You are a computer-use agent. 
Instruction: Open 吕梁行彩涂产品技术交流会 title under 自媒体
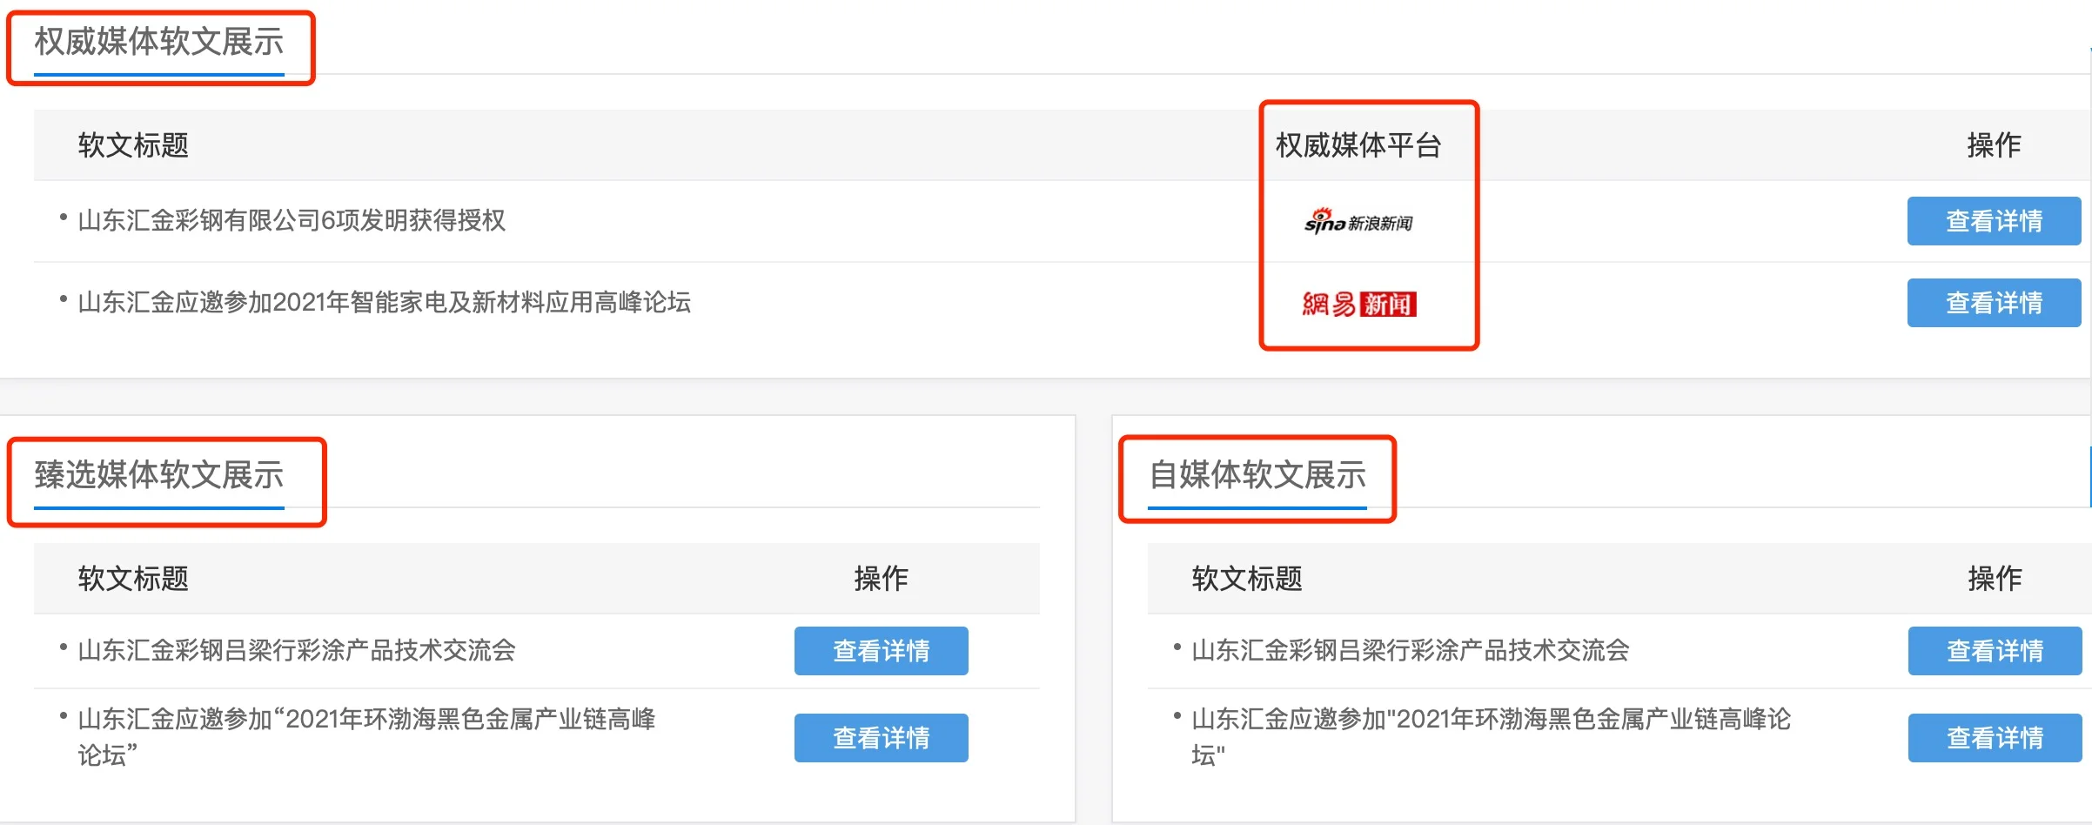[1410, 650]
